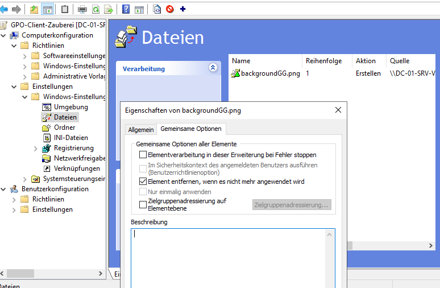This screenshot has width=440, height=288.
Task: Switch to the Allgemein tab
Action: tap(140, 130)
